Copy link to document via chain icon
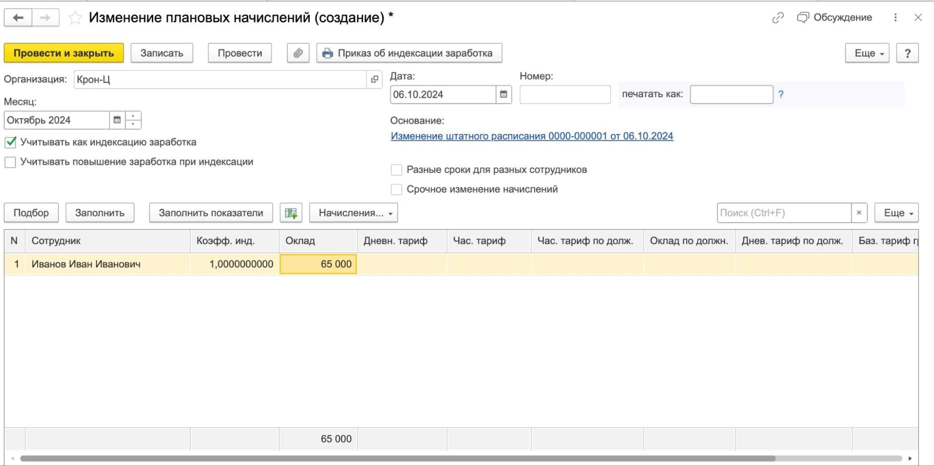Screen dimensions: 934x466 pyautogui.click(x=777, y=18)
